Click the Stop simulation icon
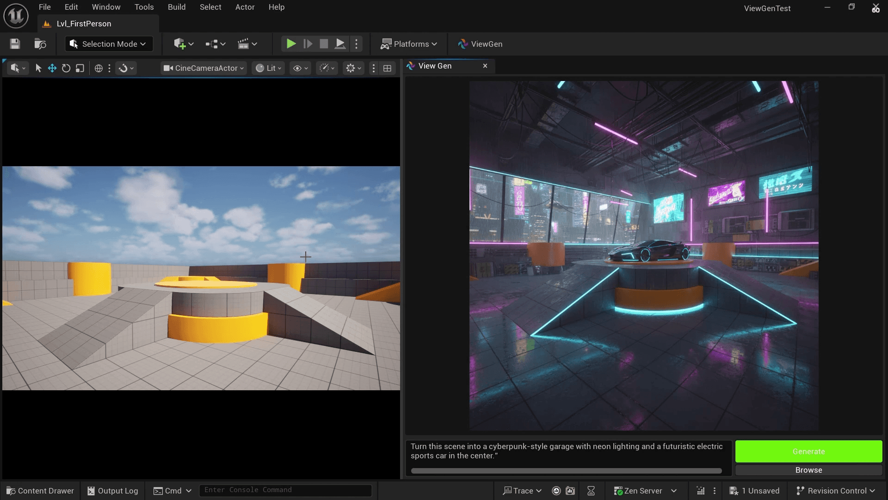This screenshot has height=500, width=888. (x=324, y=44)
